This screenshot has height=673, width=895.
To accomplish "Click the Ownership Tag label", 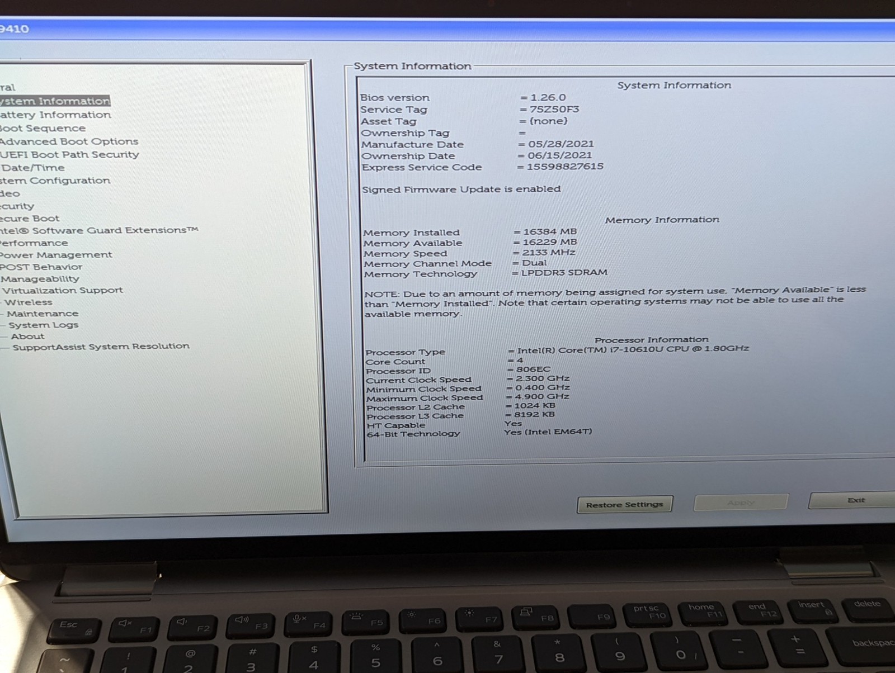I will 405,133.
